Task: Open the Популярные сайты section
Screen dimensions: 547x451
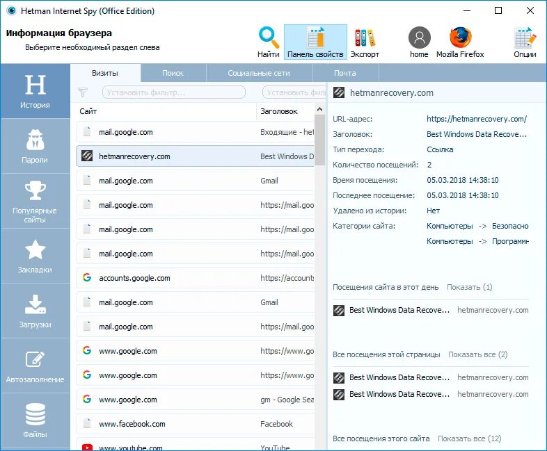Action: (x=35, y=202)
